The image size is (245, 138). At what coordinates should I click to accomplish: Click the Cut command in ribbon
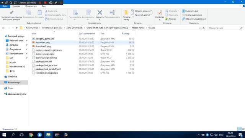(x=51, y=11)
